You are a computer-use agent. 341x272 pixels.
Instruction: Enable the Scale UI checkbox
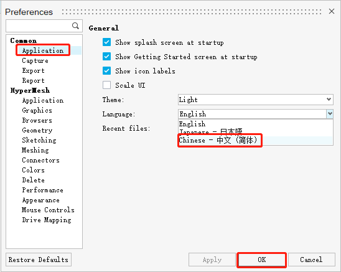pos(106,85)
